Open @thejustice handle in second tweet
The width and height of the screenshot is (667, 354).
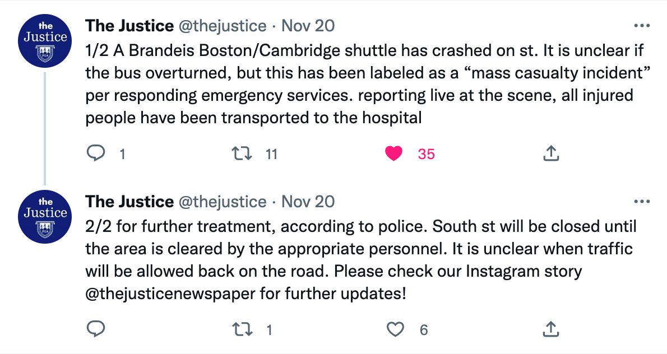click(x=223, y=202)
